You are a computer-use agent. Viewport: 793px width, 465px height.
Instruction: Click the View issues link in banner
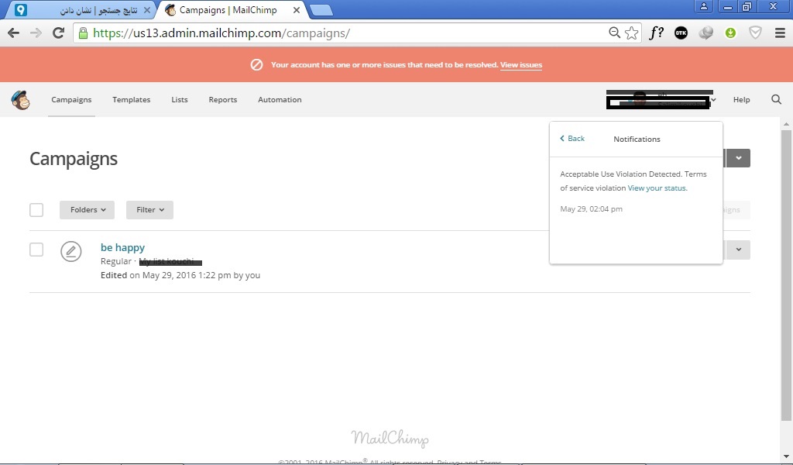[x=520, y=65]
